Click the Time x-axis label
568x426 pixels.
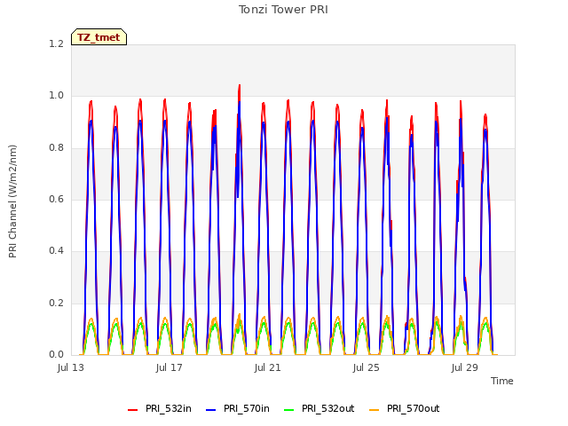coord(501,381)
